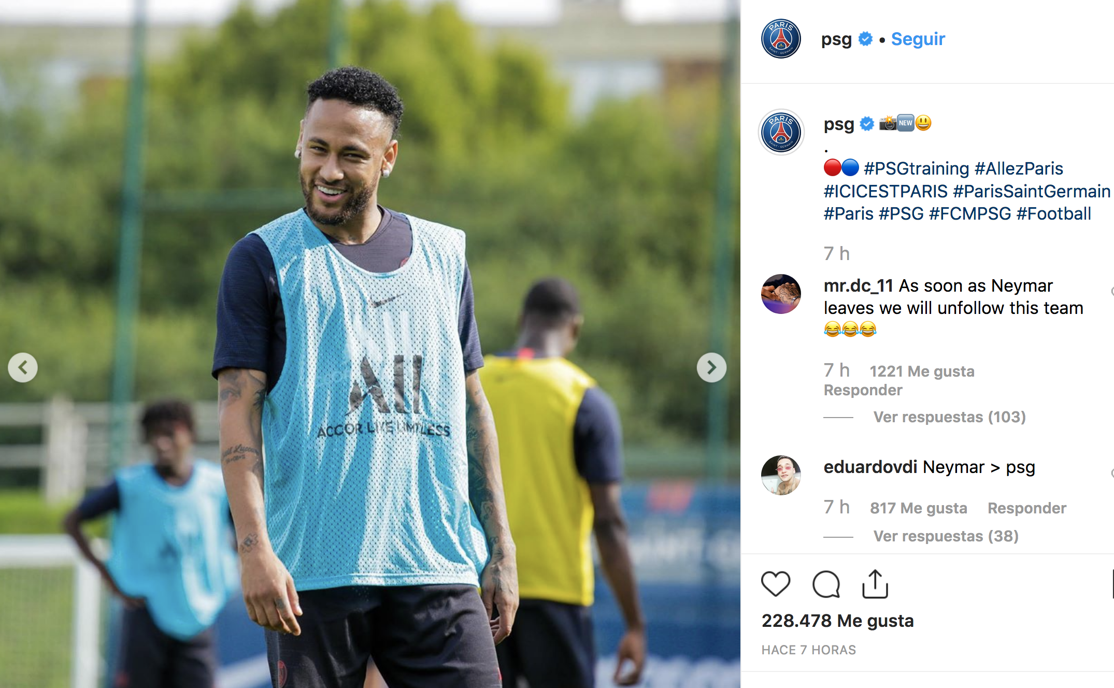Share the post with the share icon
This screenshot has height=688, width=1114.
click(875, 584)
